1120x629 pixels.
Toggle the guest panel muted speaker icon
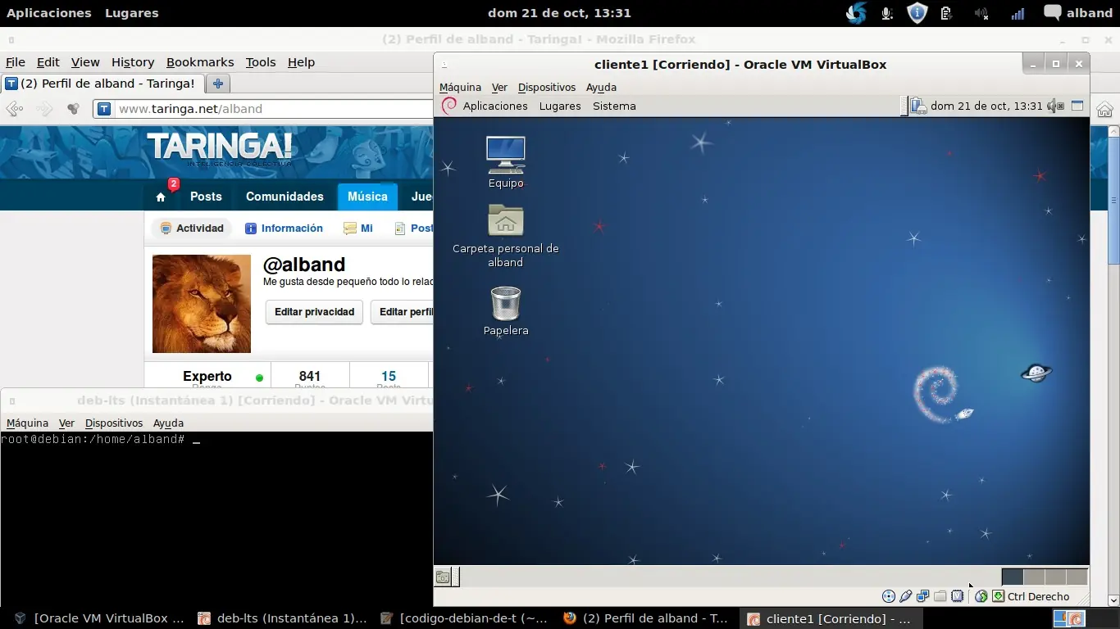1055,106
